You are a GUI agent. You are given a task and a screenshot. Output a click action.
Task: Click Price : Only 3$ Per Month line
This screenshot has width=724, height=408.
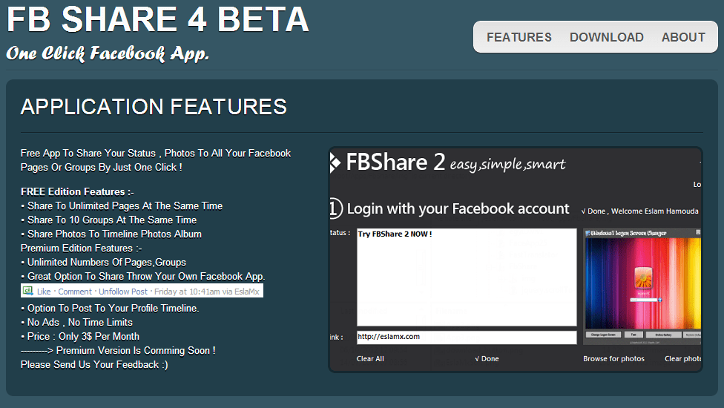click(x=80, y=337)
